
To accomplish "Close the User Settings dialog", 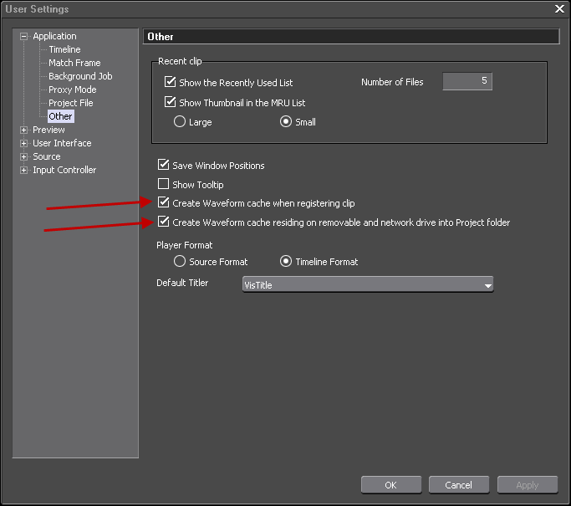I will click(x=559, y=9).
